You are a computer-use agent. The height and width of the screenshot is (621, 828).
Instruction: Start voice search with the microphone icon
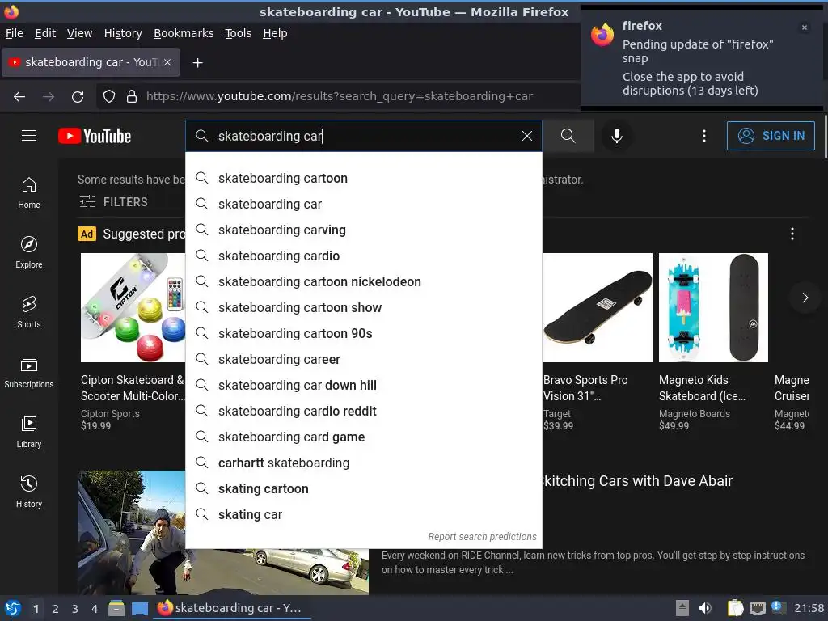click(616, 136)
